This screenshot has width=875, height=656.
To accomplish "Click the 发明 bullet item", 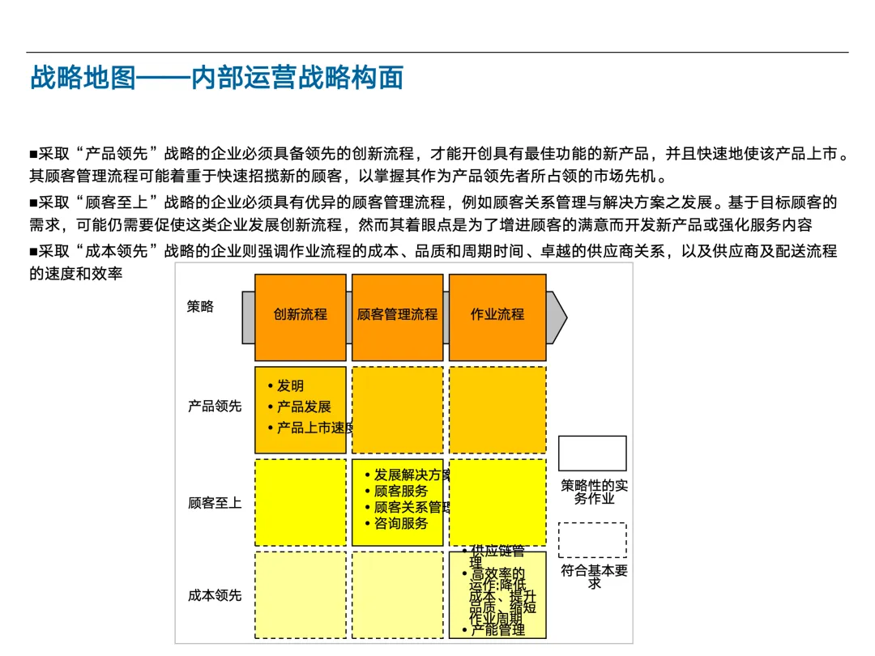I will (286, 386).
